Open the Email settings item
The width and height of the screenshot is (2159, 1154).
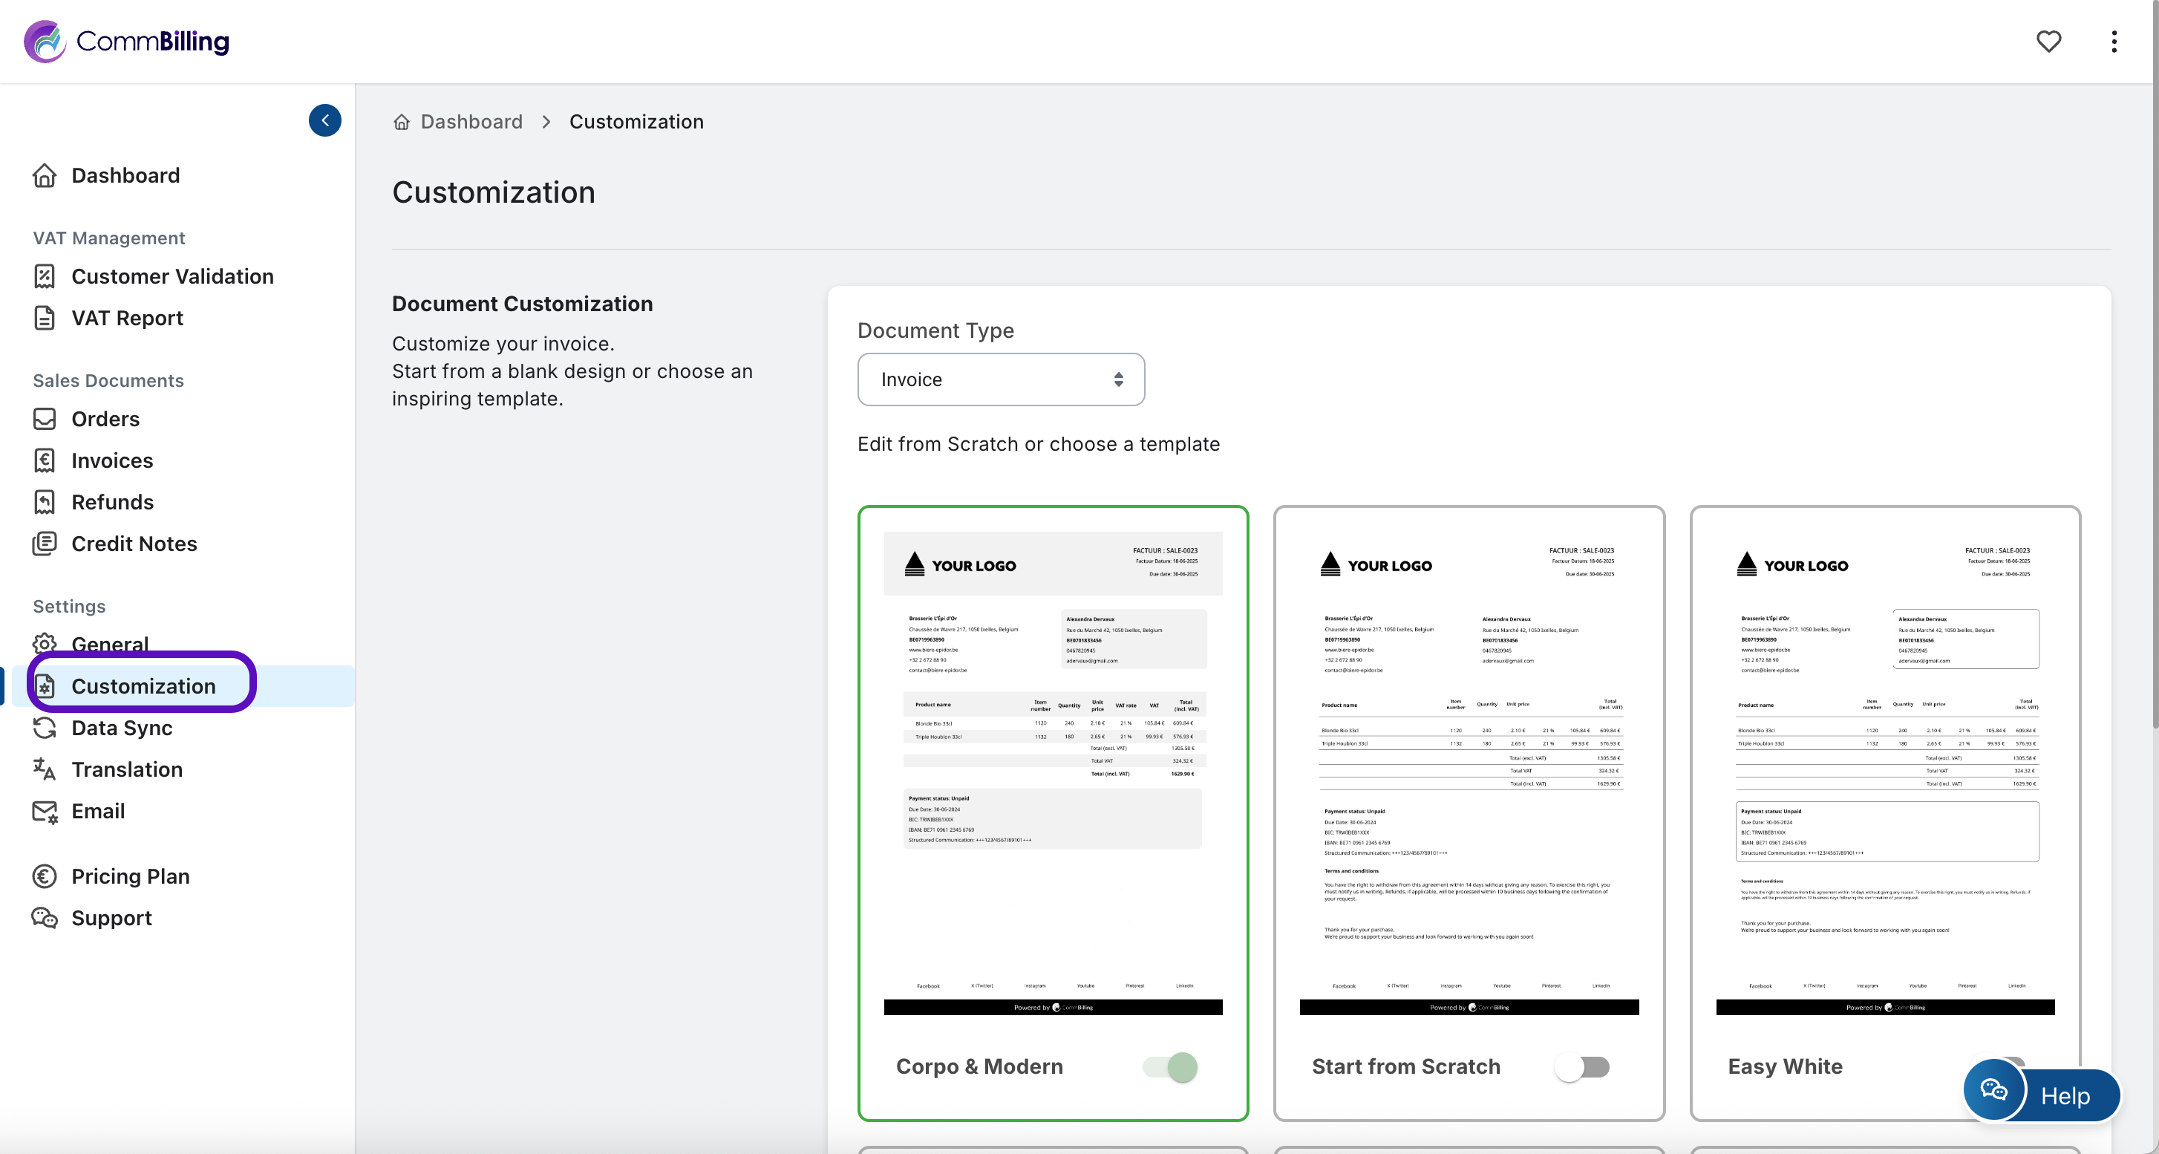coord(97,811)
